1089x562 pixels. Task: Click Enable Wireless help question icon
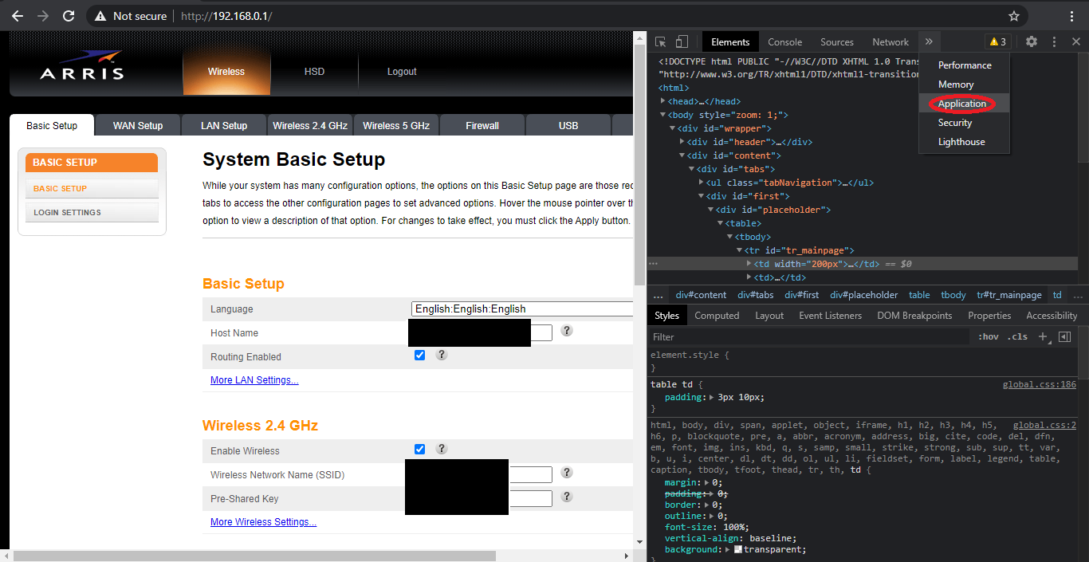pyautogui.click(x=442, y=449)
